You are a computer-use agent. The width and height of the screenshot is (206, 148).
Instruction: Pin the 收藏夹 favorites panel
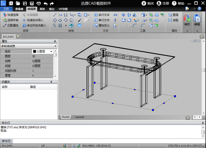point(51,82)
